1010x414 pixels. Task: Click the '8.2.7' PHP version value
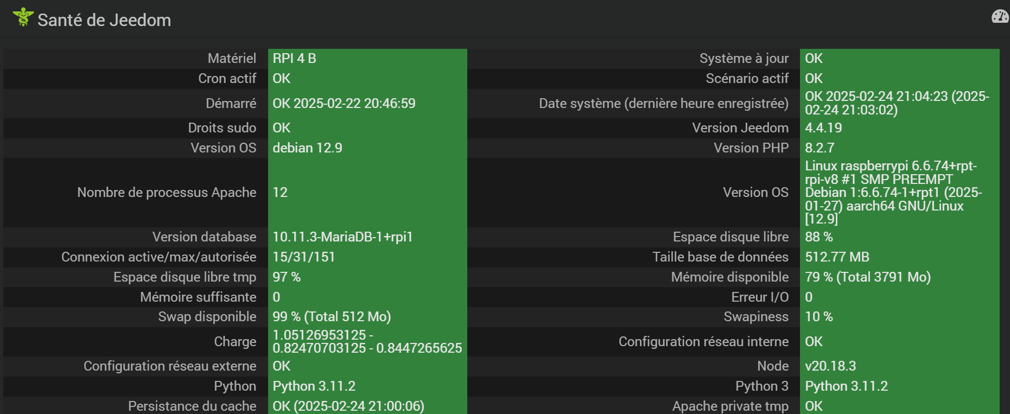tap(820, 148)
